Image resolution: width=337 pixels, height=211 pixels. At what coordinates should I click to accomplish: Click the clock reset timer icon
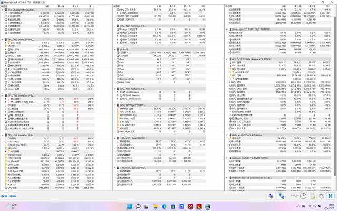pos(303,196)
